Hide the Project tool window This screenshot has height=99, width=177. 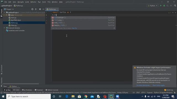43,9
